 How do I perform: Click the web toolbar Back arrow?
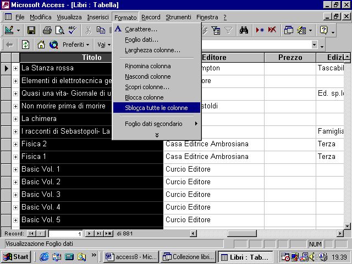tap(9, 45)
